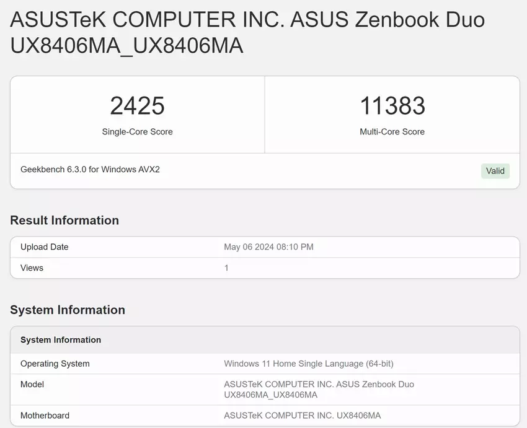
Task: Select the Model row label
Action: pyautogui.click(x=32, y=385)
